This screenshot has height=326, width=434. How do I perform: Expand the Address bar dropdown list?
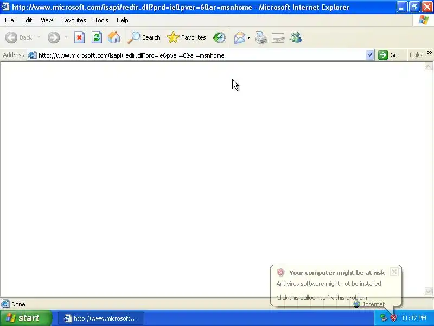click(x=369, y=55)
